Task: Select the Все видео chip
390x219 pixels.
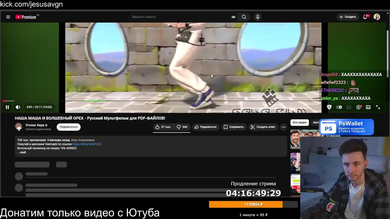Action: pyautogui.click(x=300, y=122)
